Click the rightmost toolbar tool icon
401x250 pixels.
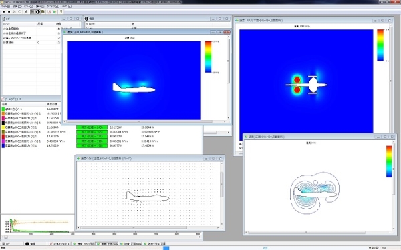click(61, 12)
